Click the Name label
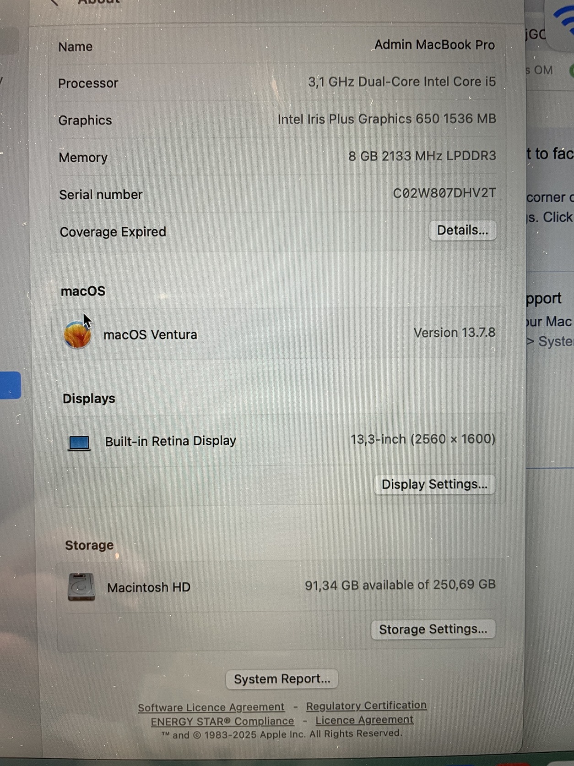Image resolution: width=574 pixels, height=766 pixels. [76, 47]
